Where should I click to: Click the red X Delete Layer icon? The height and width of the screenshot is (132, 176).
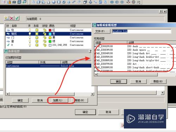[12, 18]
